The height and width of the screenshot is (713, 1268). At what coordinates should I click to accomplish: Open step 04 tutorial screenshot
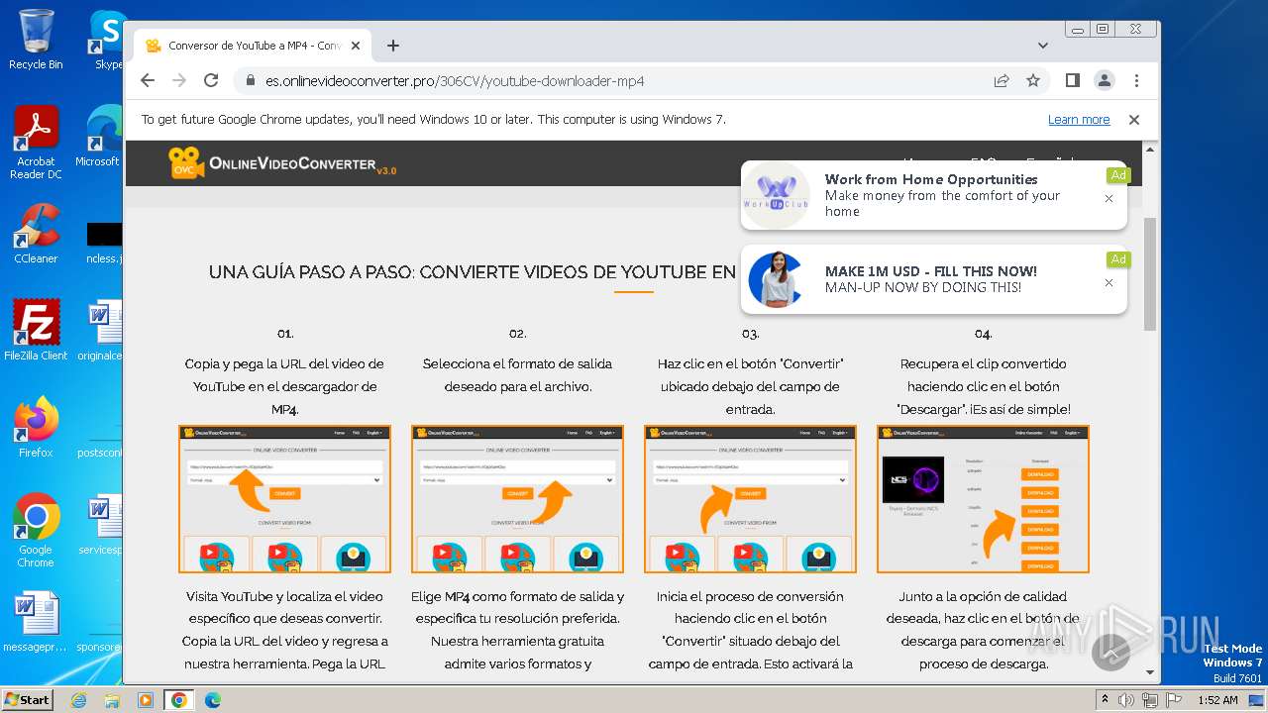pyautogui.click(x=983, y=499)
